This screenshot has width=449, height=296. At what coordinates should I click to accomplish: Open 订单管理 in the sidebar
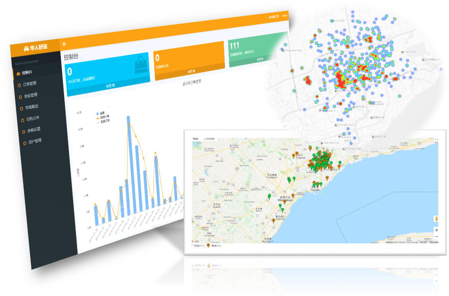coord(29,84)
